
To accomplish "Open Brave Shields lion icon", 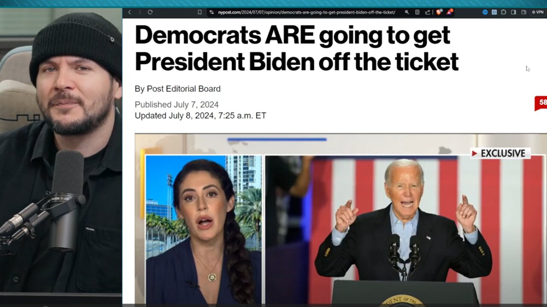I will (439, 12).
